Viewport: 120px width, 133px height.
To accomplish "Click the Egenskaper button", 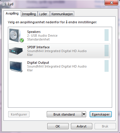I will [101, 114].
